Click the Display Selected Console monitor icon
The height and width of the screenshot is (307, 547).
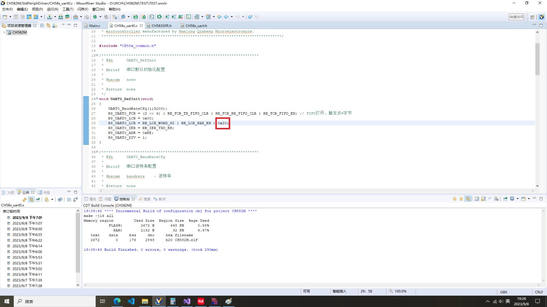pos(512,199)
